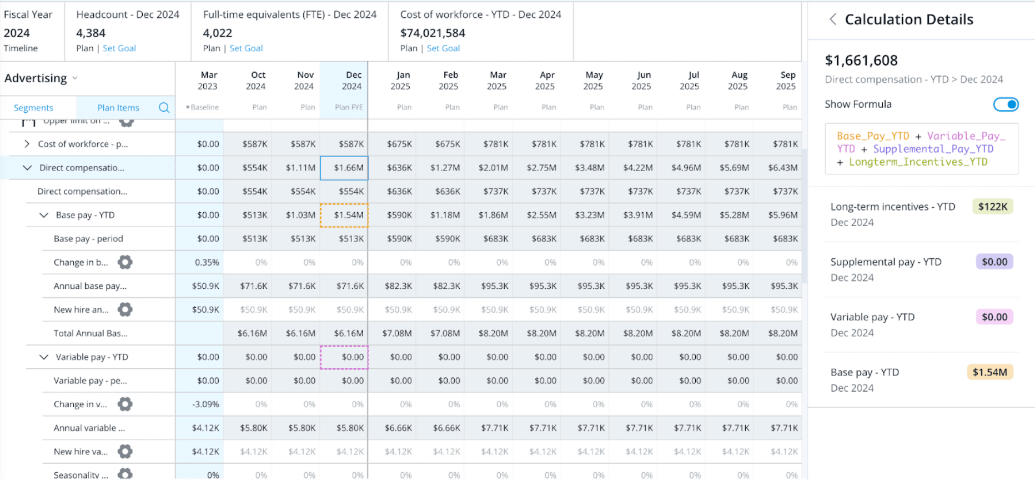Select the Annual variable ... row
Screen dimensions: 1035x480
[x=89, y=428]
